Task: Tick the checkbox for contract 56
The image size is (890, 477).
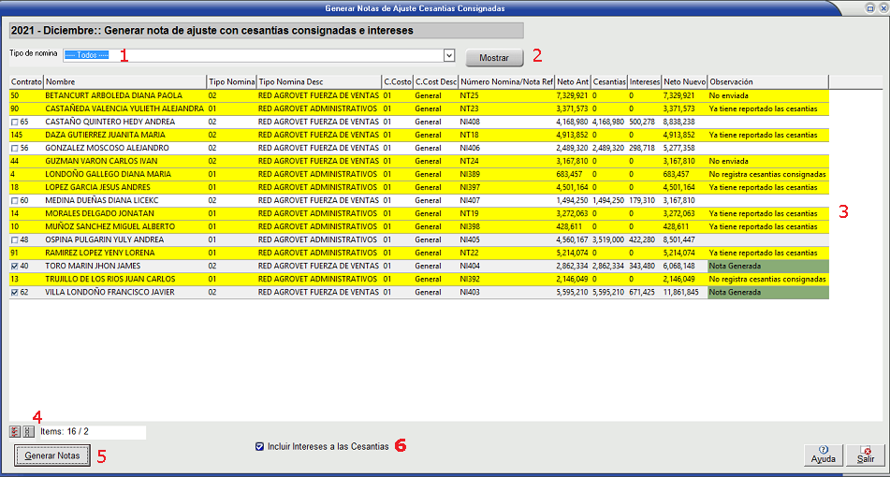Action: click(14, 148)
